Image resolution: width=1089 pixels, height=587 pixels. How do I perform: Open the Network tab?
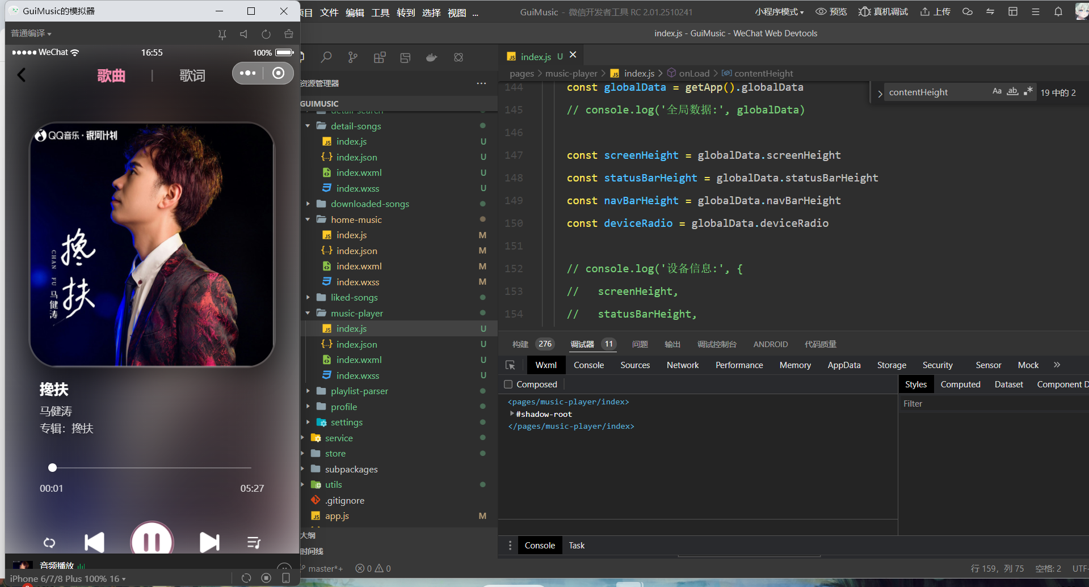[682, 365]
